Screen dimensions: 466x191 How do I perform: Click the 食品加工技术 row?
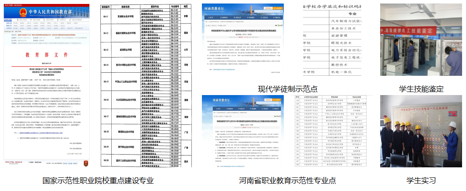pyautogui.click(x=332, y=28)
